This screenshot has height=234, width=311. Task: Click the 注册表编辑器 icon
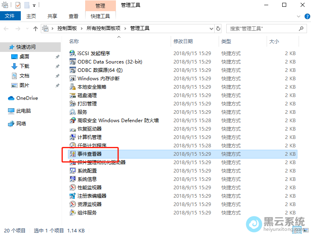point(72,196)
